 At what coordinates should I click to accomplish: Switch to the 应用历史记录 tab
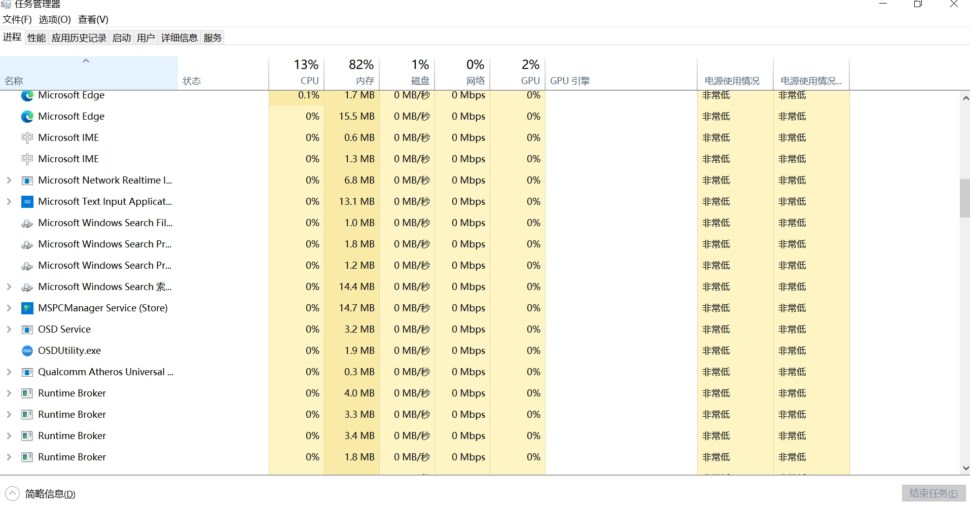(79, 38)
